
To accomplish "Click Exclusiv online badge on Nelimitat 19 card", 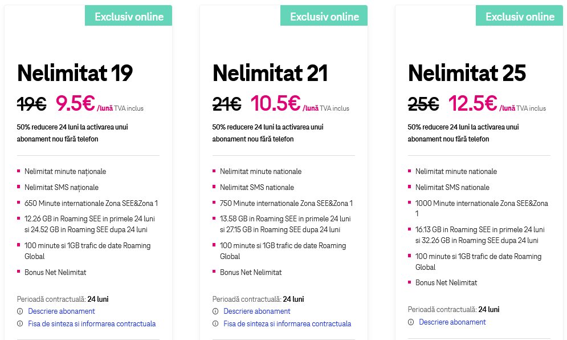I will (x=129, y=17).
